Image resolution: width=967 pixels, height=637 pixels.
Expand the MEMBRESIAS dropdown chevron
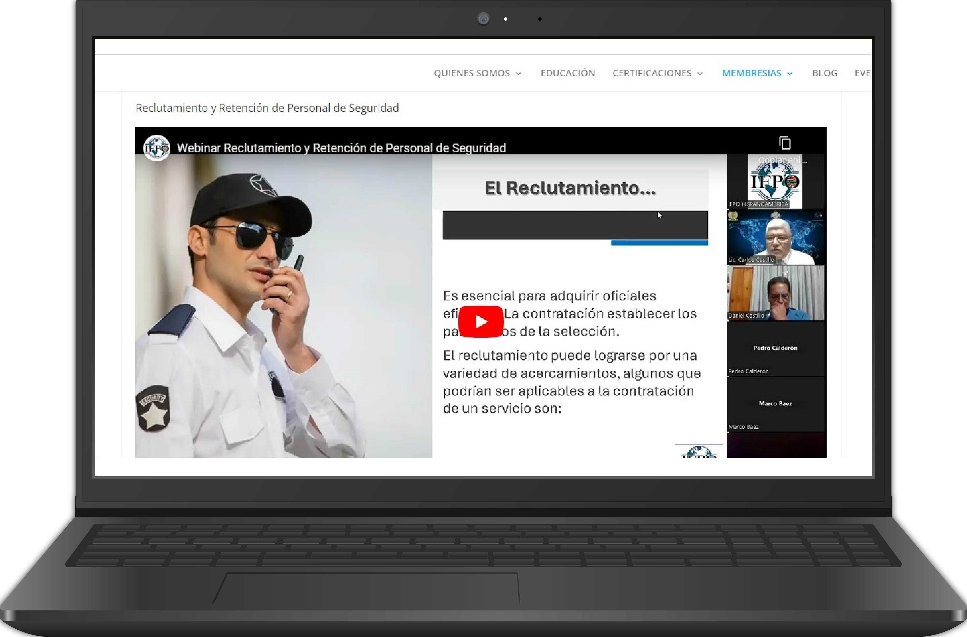[x=790, y=74]
